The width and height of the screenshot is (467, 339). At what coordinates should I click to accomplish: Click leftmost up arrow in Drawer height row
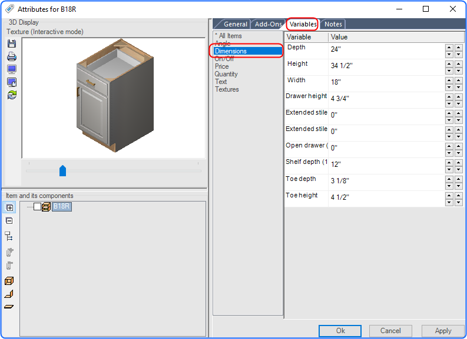coord(449,97)
